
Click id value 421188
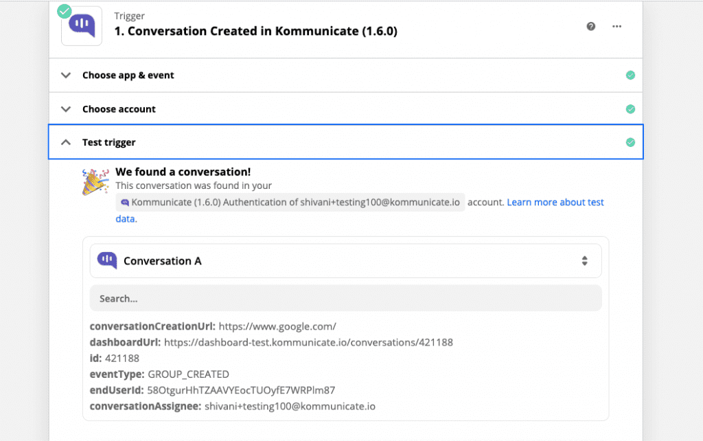coord(122,359)
